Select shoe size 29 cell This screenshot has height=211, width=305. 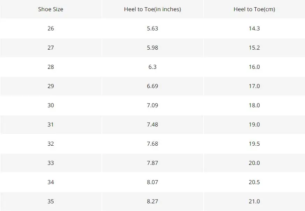click(x=51, y=86)
